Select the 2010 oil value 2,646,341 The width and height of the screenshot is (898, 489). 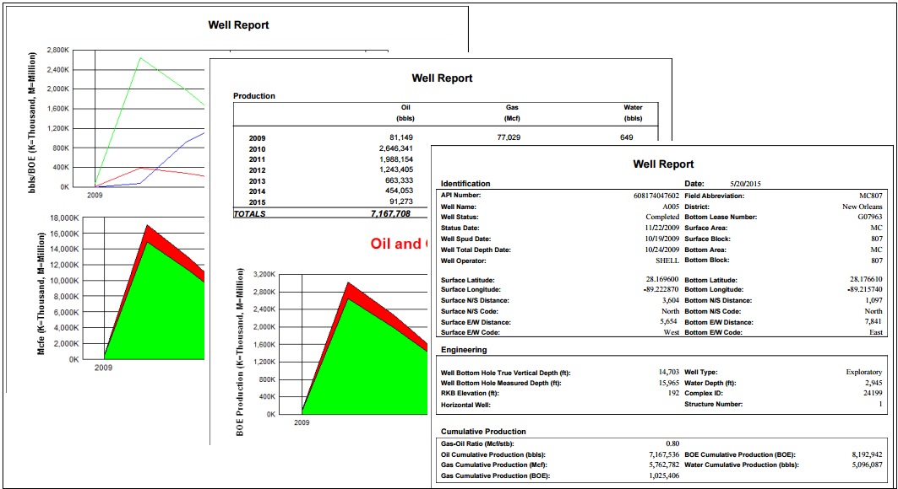(x=395, y=148)
